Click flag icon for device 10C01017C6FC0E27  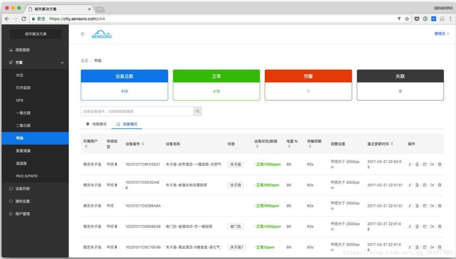[432, 164]
